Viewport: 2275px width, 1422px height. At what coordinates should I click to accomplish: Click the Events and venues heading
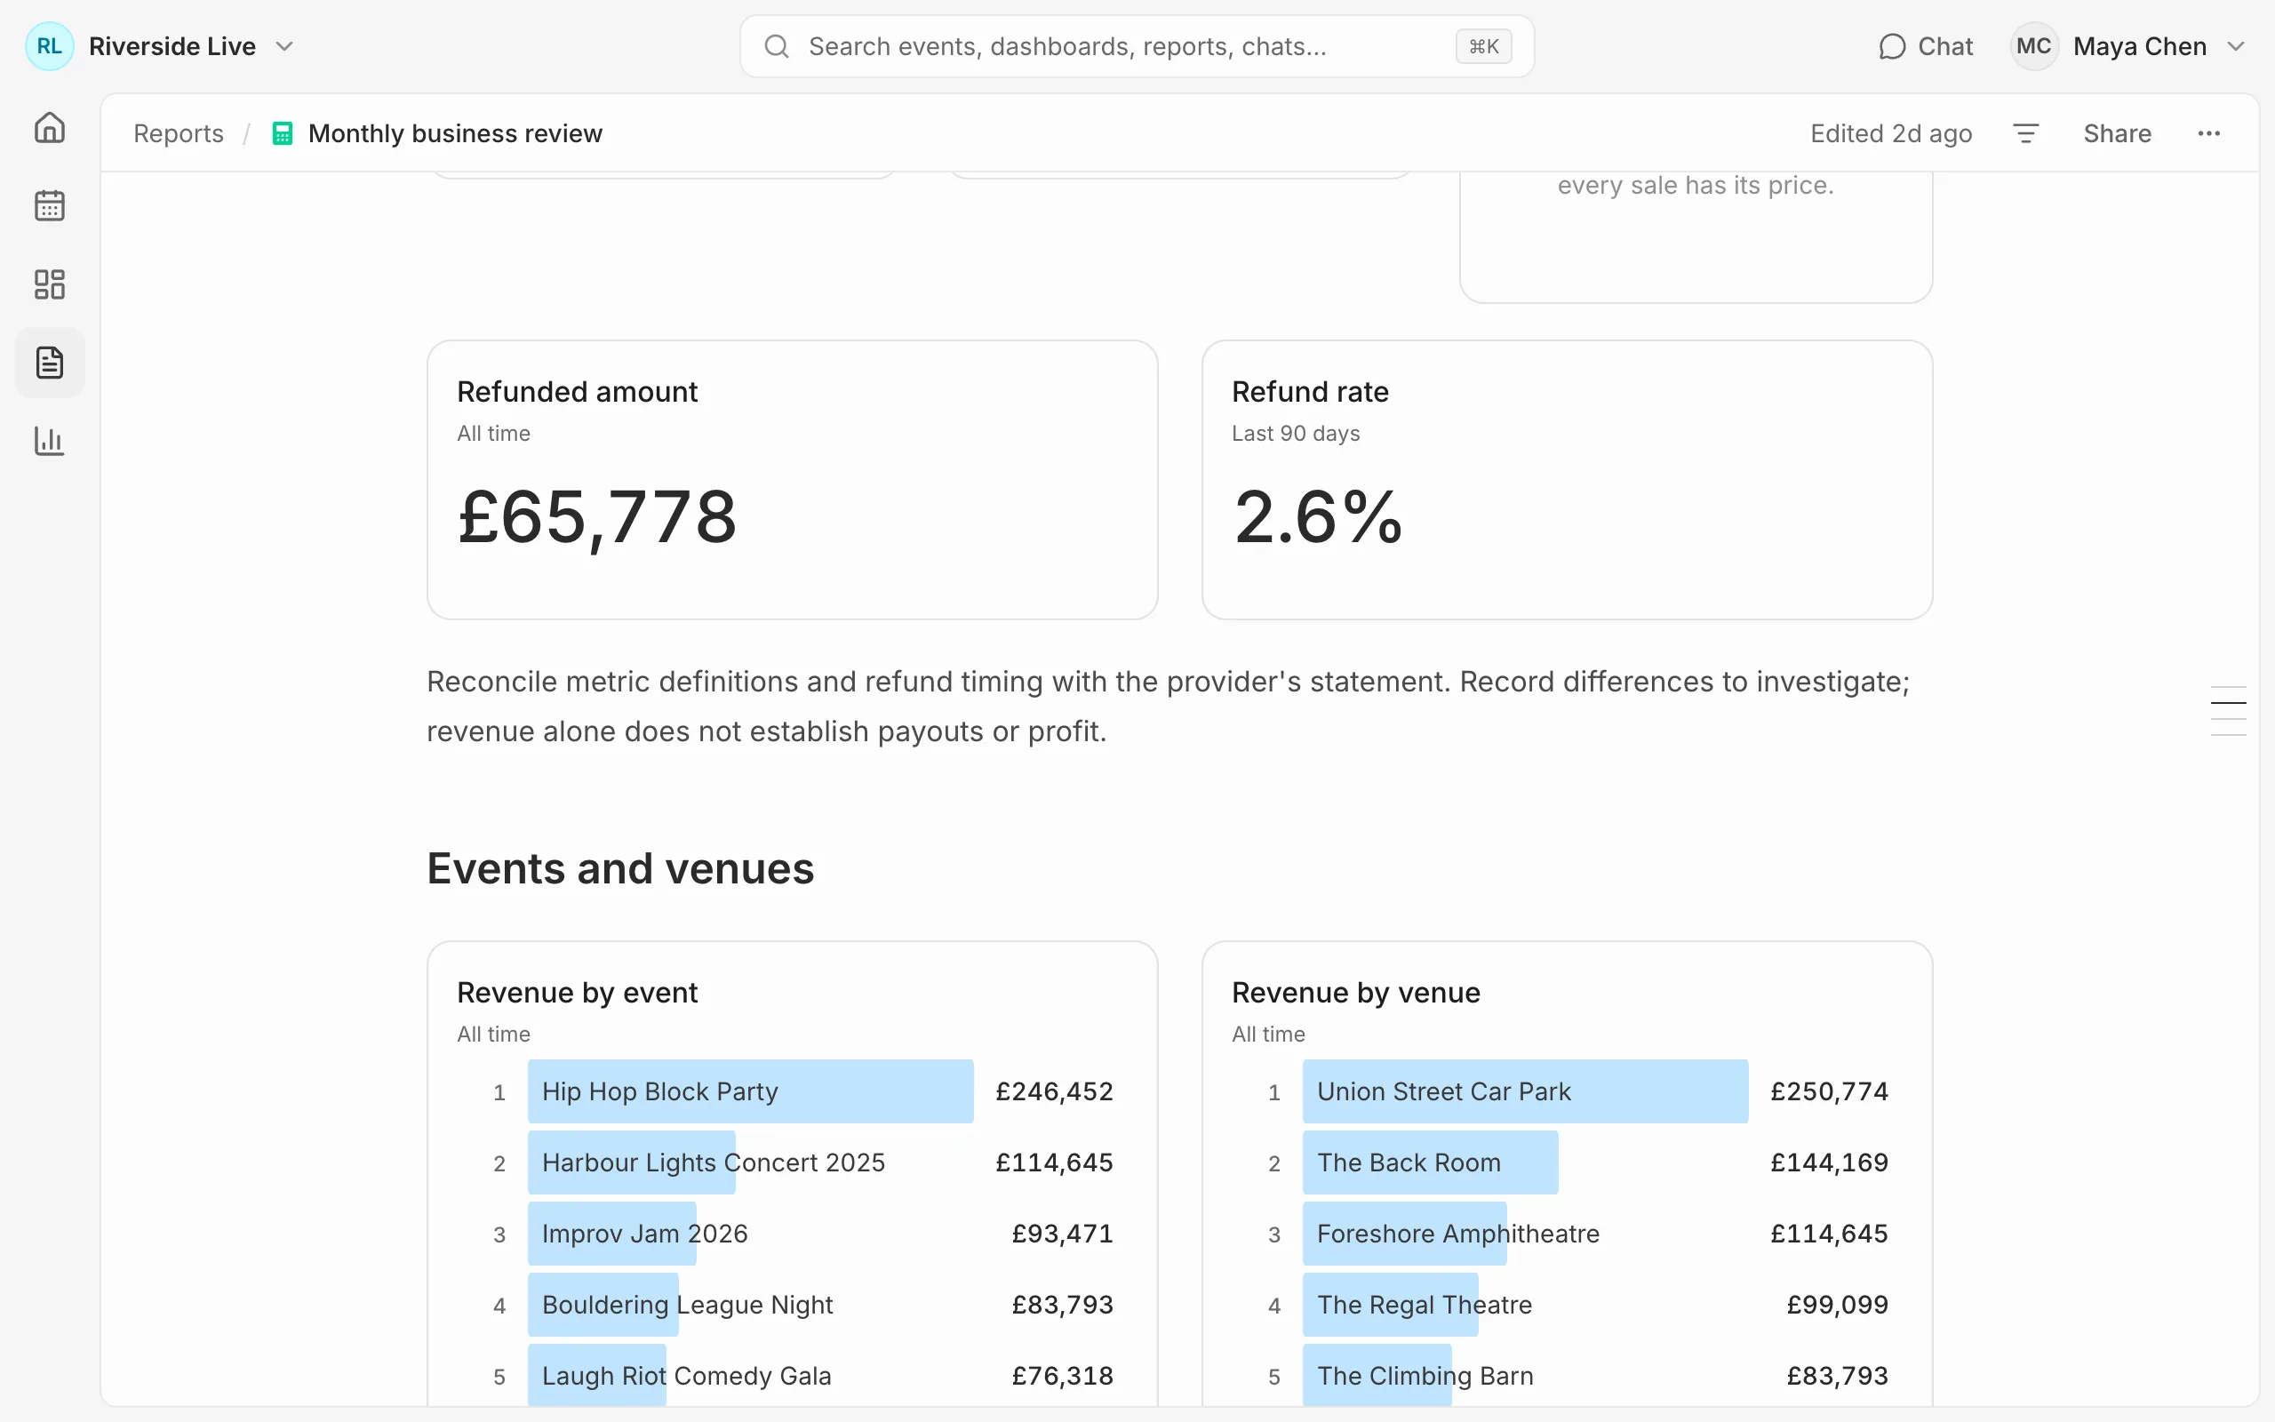click(620, 868)
